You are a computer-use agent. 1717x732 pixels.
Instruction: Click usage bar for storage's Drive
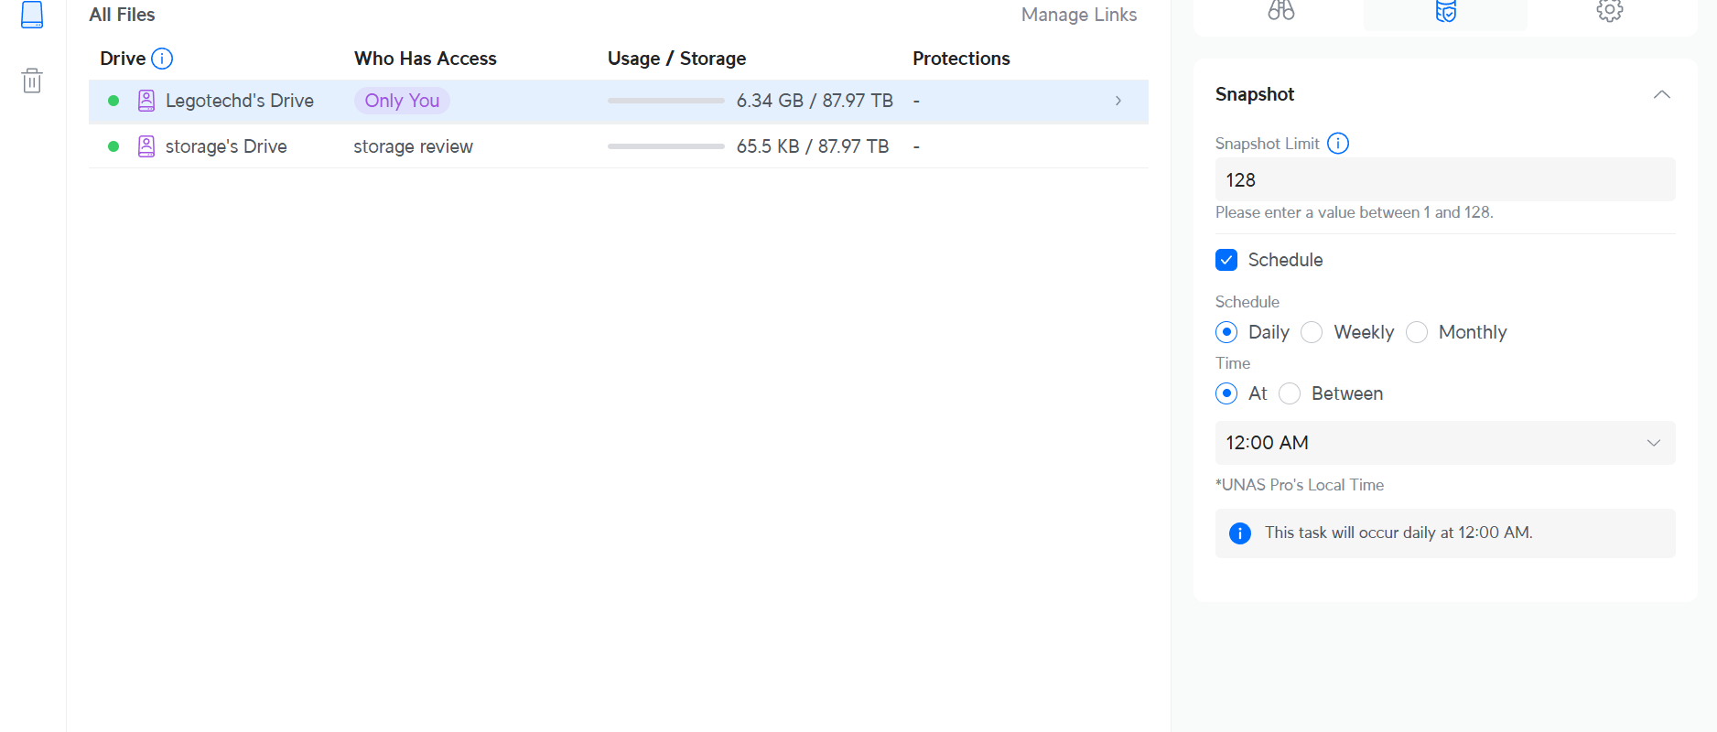666,146
